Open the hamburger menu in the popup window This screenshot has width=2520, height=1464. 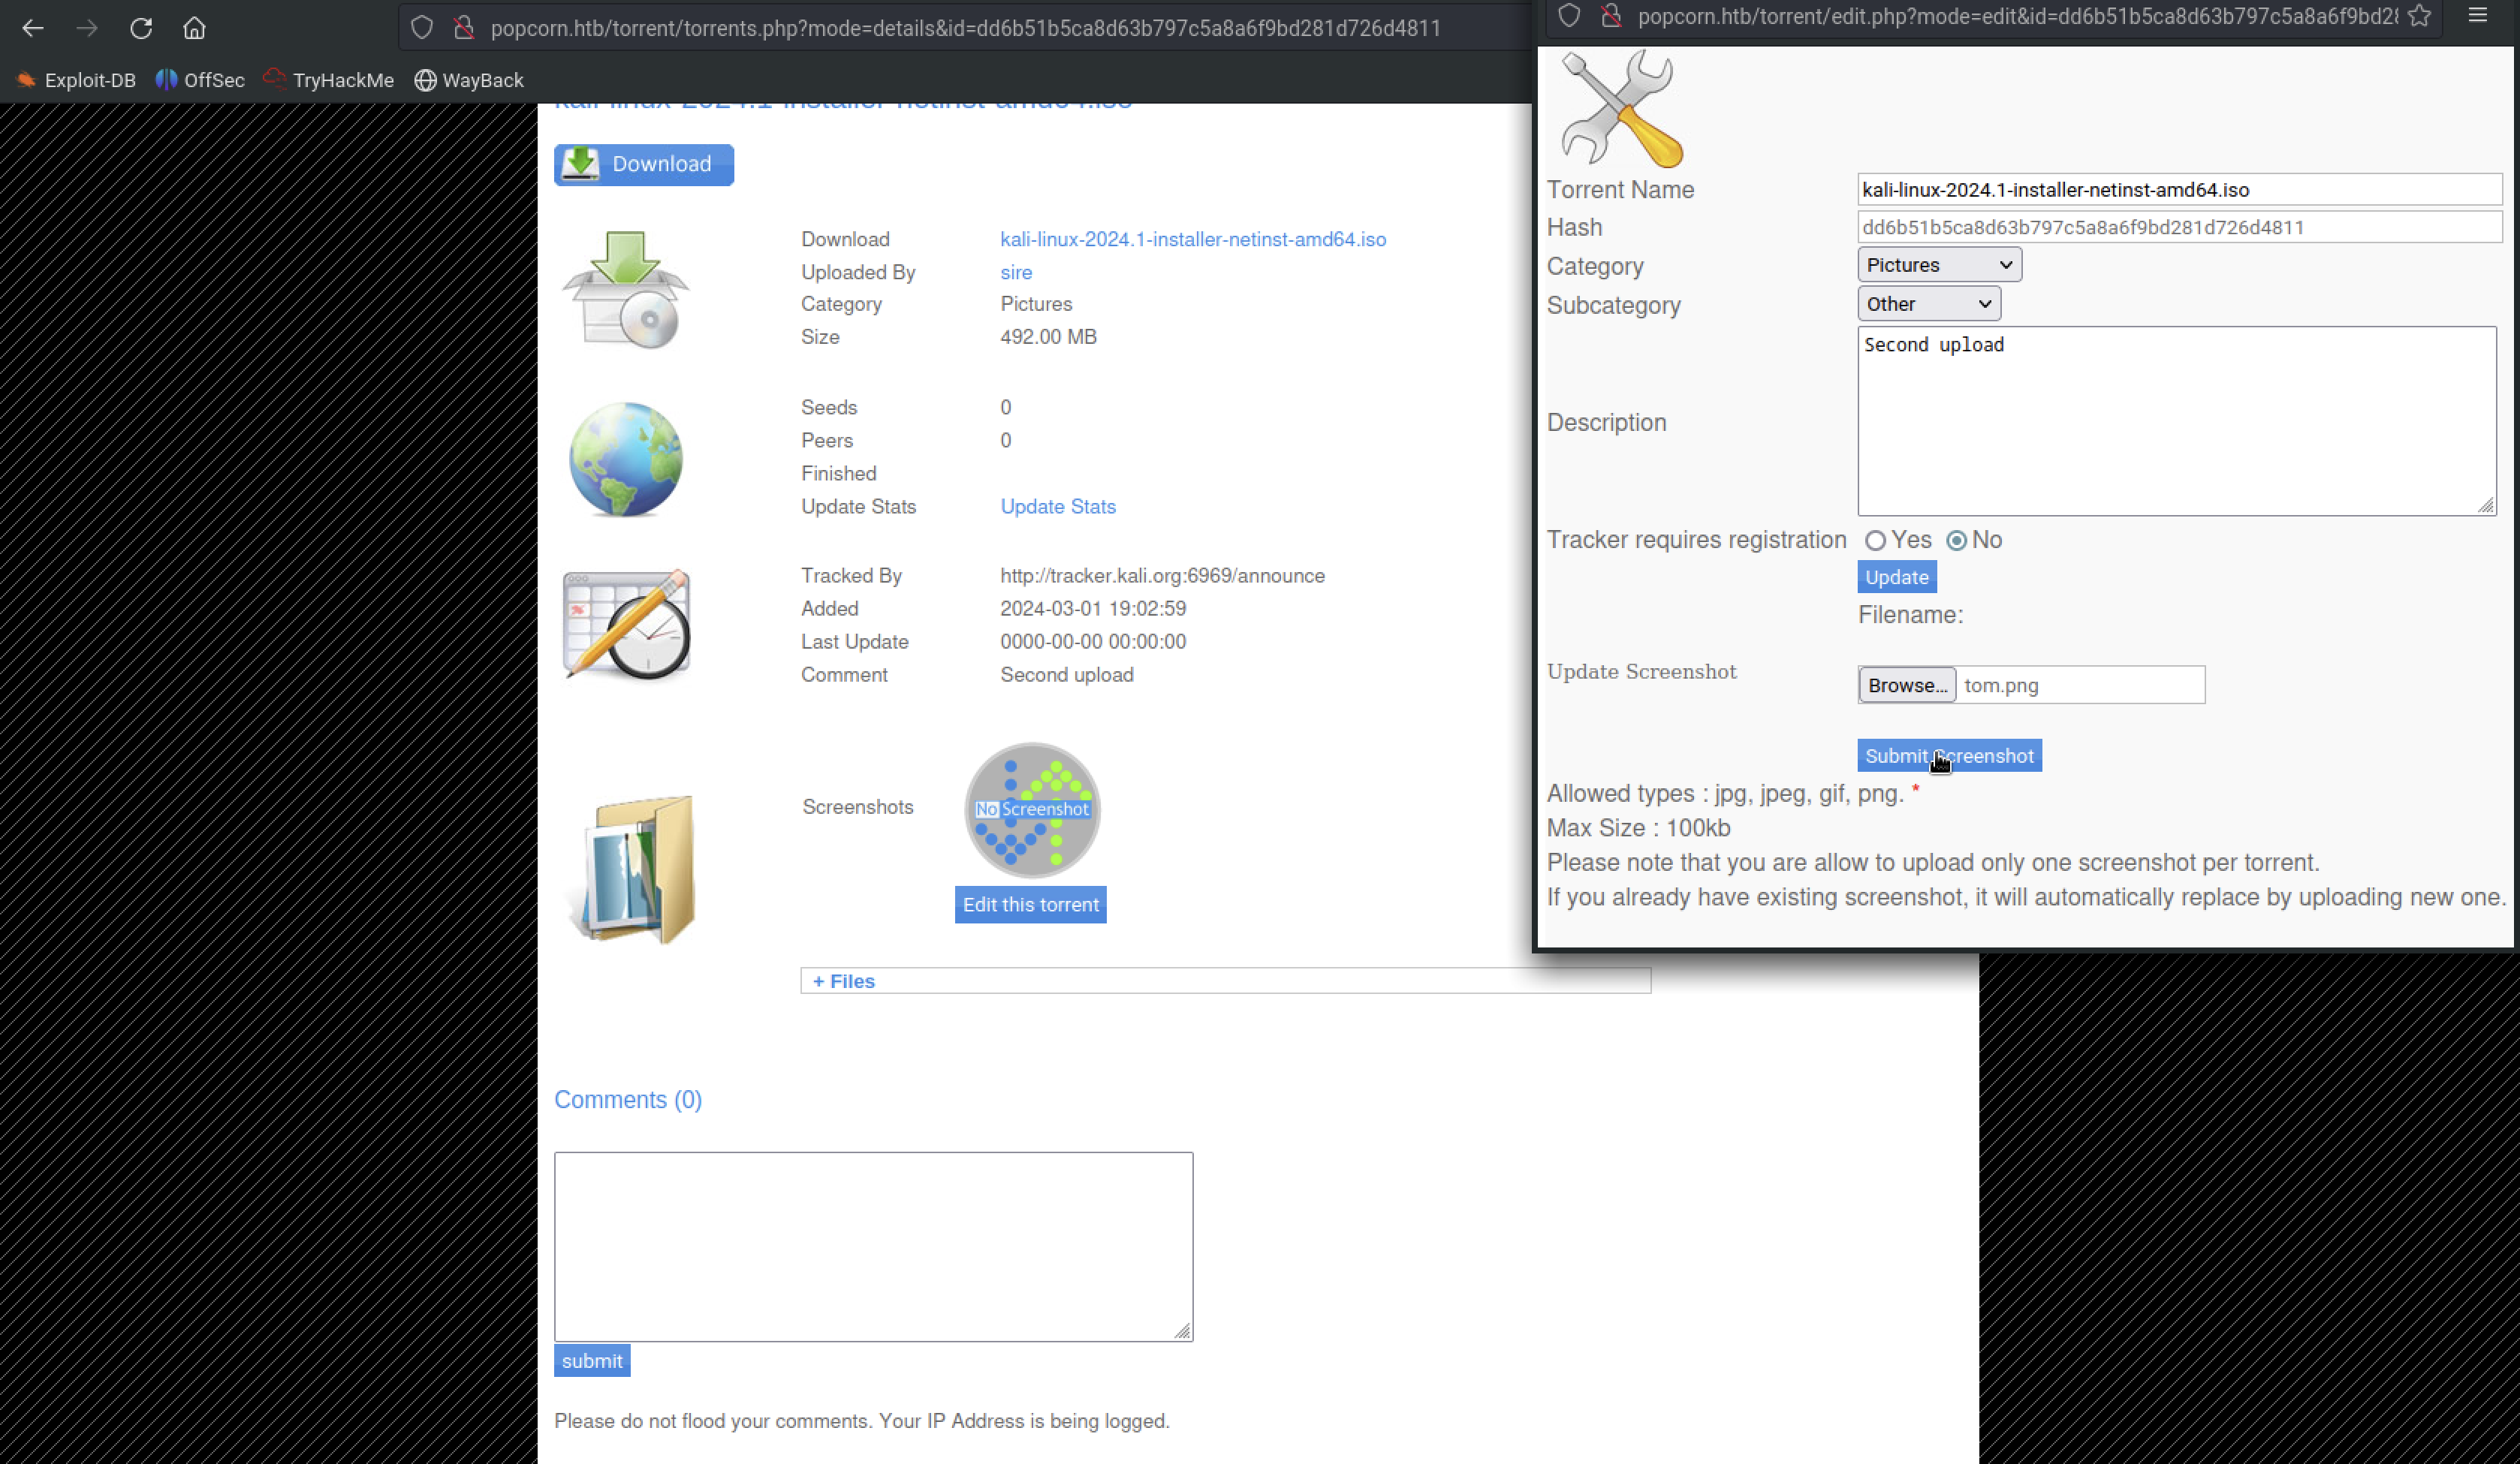point(2478,15)
